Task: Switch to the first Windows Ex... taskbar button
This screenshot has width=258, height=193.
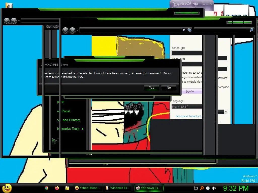Action: pos(118,188)
